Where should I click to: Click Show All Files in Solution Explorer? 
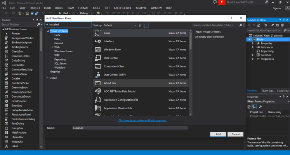282,25
